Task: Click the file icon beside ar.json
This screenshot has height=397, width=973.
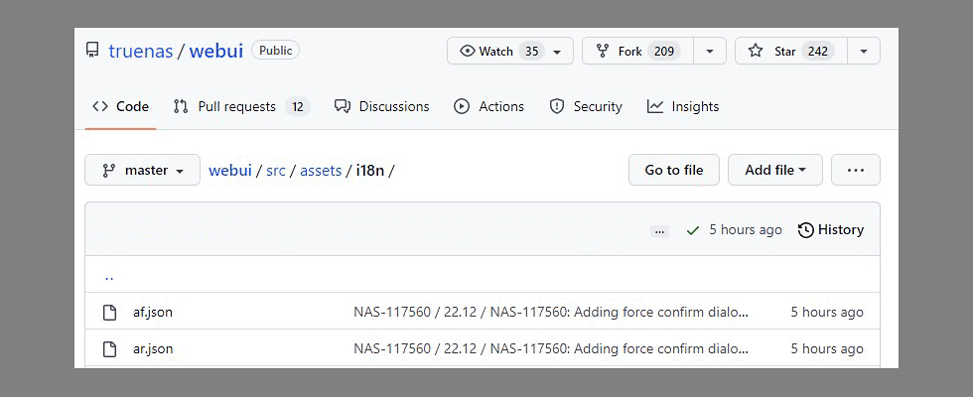Action: (x=110, y=348)
